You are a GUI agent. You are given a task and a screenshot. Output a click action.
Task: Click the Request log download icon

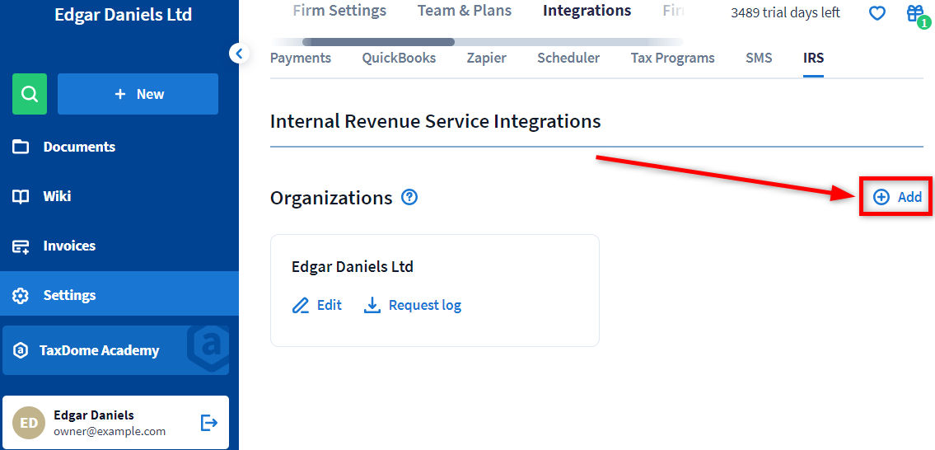click(x=372, y=306)
